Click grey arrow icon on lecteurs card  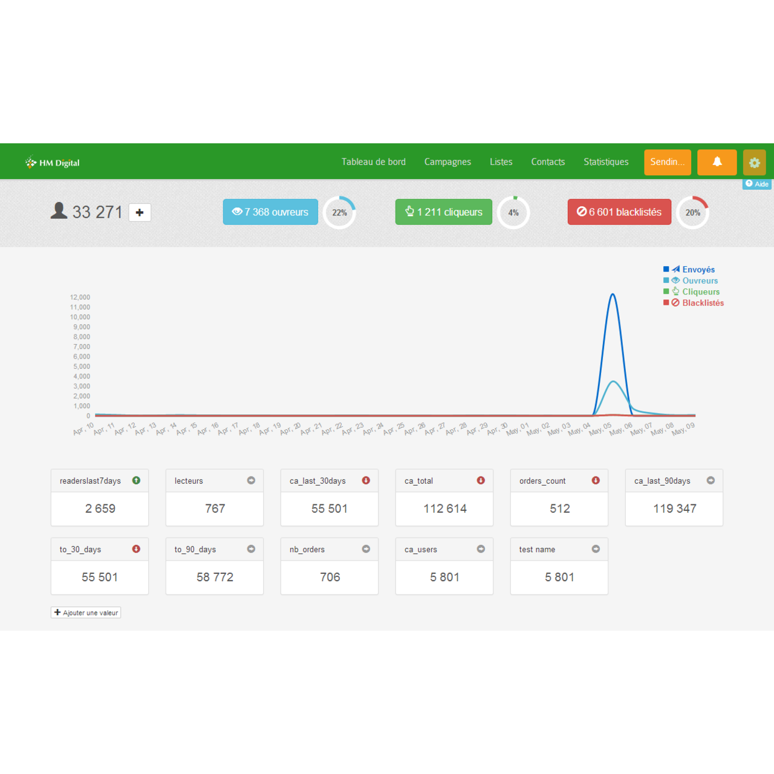coord(251,481)
